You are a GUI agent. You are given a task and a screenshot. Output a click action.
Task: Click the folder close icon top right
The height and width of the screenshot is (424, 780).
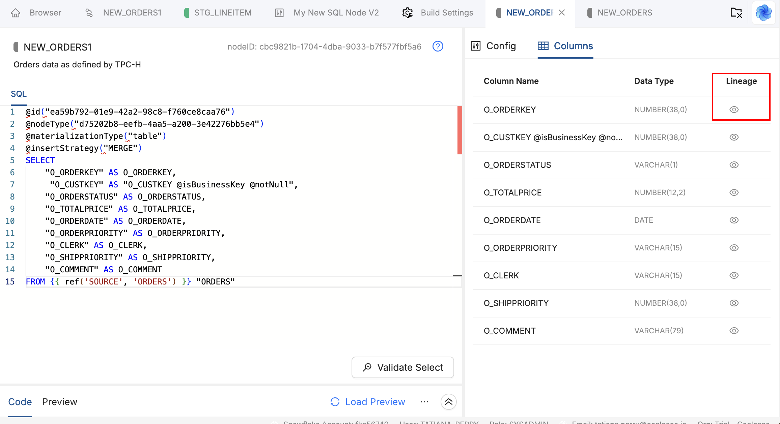coord(736,13)
